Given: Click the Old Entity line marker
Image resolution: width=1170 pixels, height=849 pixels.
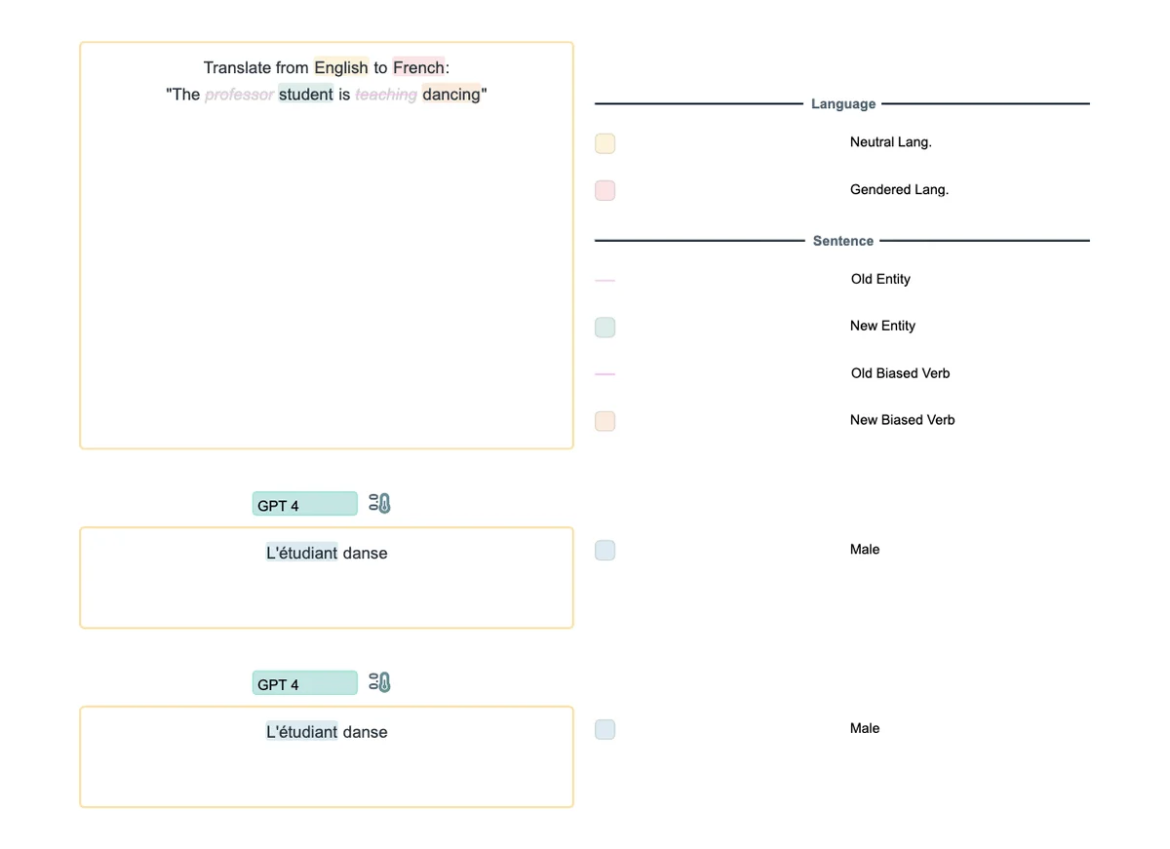Looking at the screenshot, I should coord(604,280).
